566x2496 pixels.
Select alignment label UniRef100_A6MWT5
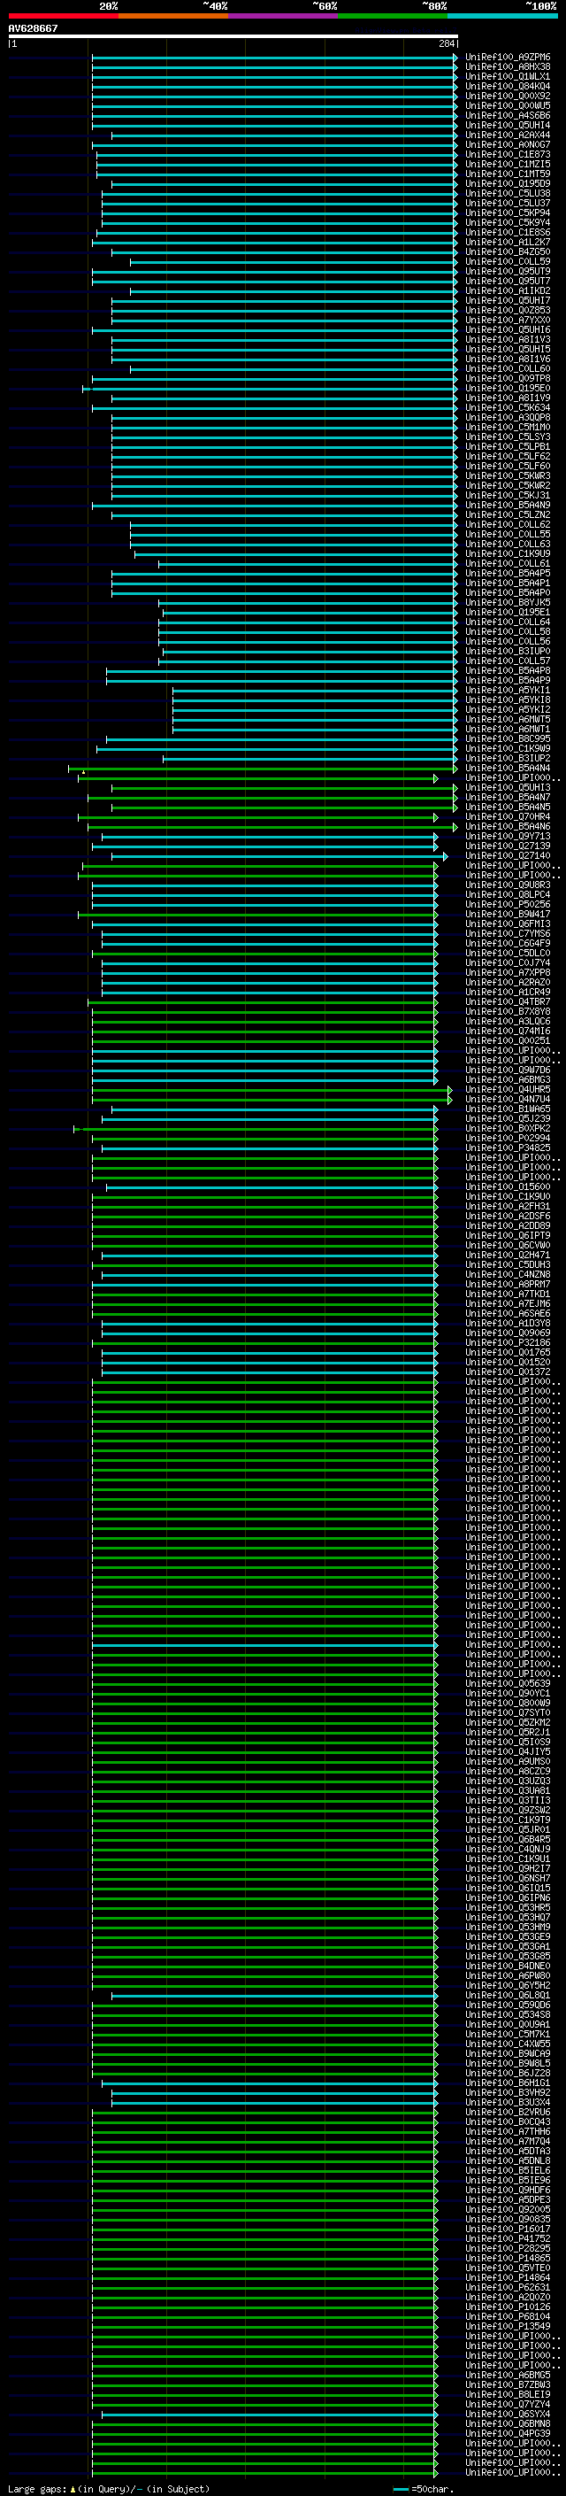[x=508, y=720]
